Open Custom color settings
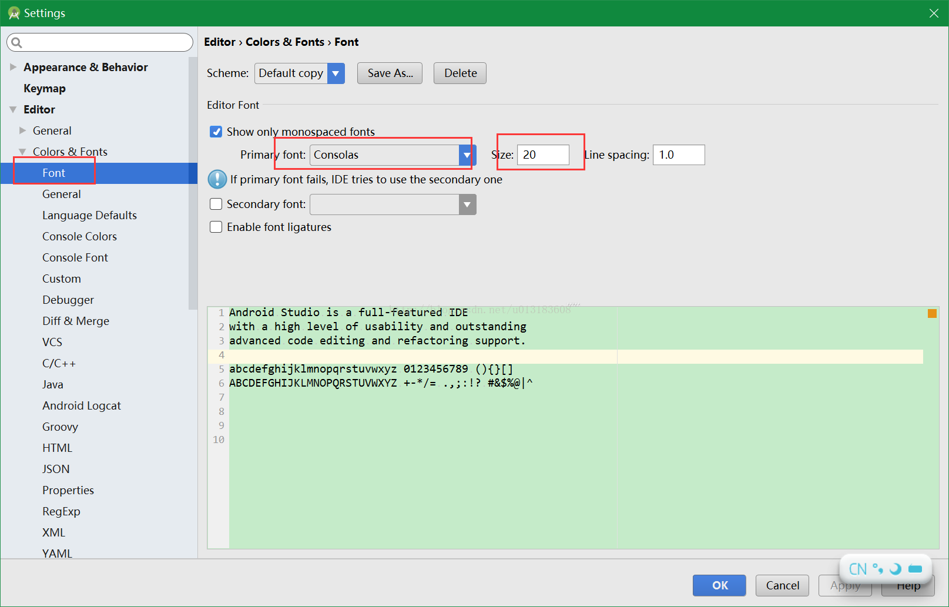 [61, 279]
